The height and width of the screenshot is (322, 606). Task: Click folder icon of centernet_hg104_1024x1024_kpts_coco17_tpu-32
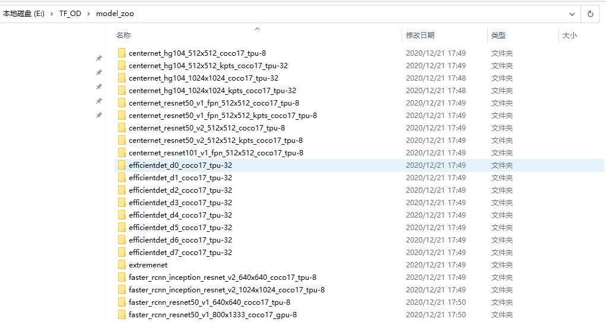coord(122,90)
